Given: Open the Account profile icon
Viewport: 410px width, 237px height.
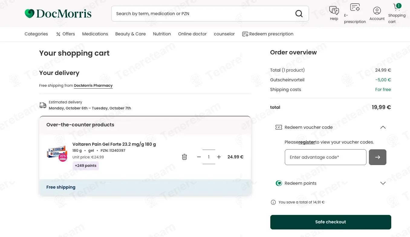Looking at the screenshot, I should [x=377, y=11].
